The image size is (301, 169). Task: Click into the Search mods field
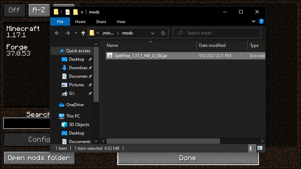click(217, 33)
